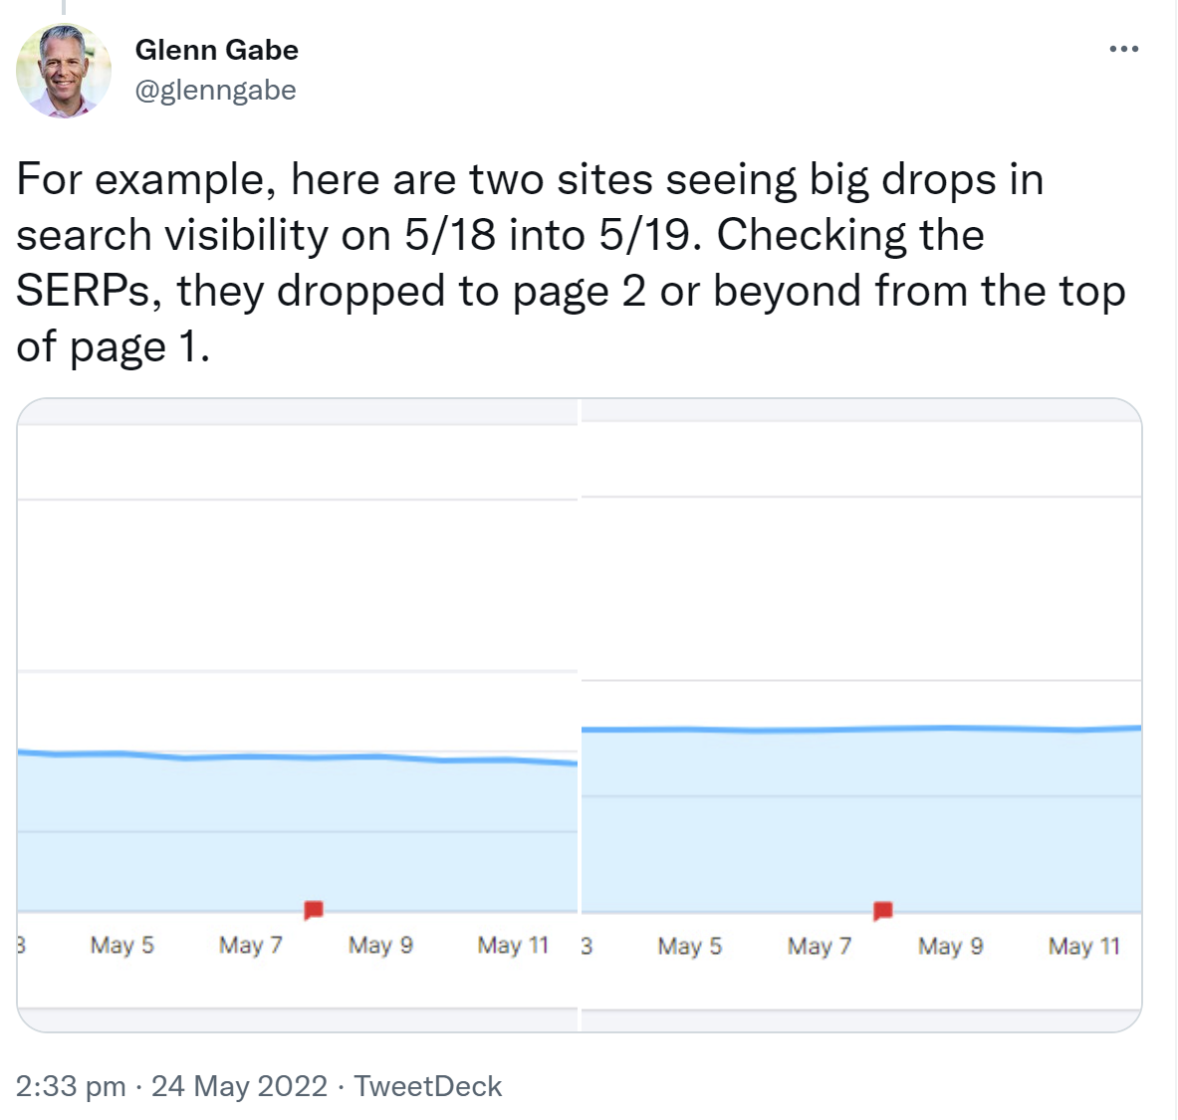The image size is (1178, 1120).
Task: Click the shaded blue area of the right chart
Action: pos(861,826)
